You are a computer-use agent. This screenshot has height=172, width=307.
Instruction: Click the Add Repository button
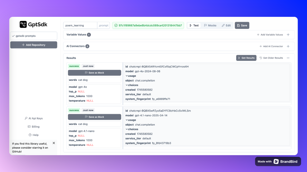[x=34, y=45]
